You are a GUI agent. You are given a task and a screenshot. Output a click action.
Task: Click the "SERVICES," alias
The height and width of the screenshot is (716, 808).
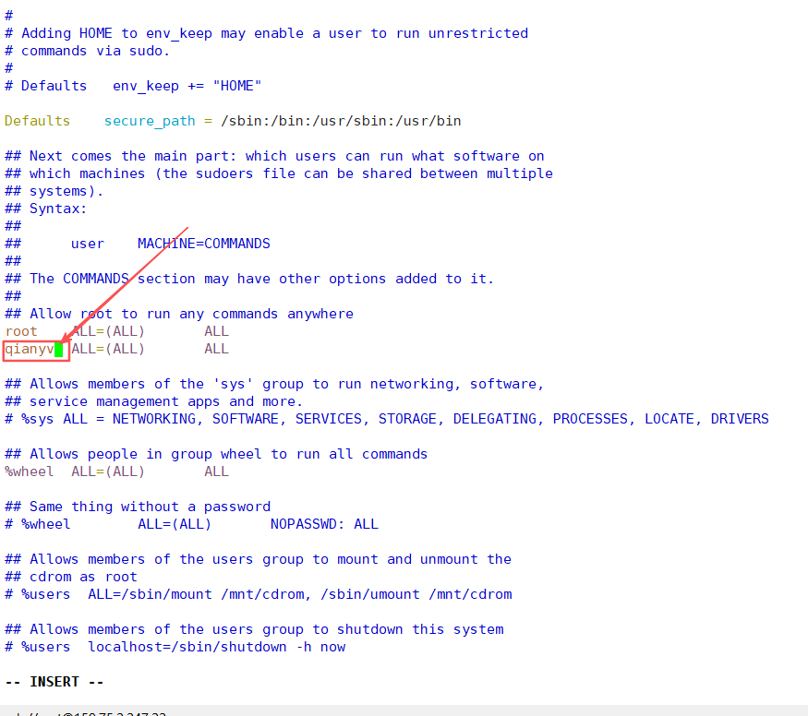332,419
